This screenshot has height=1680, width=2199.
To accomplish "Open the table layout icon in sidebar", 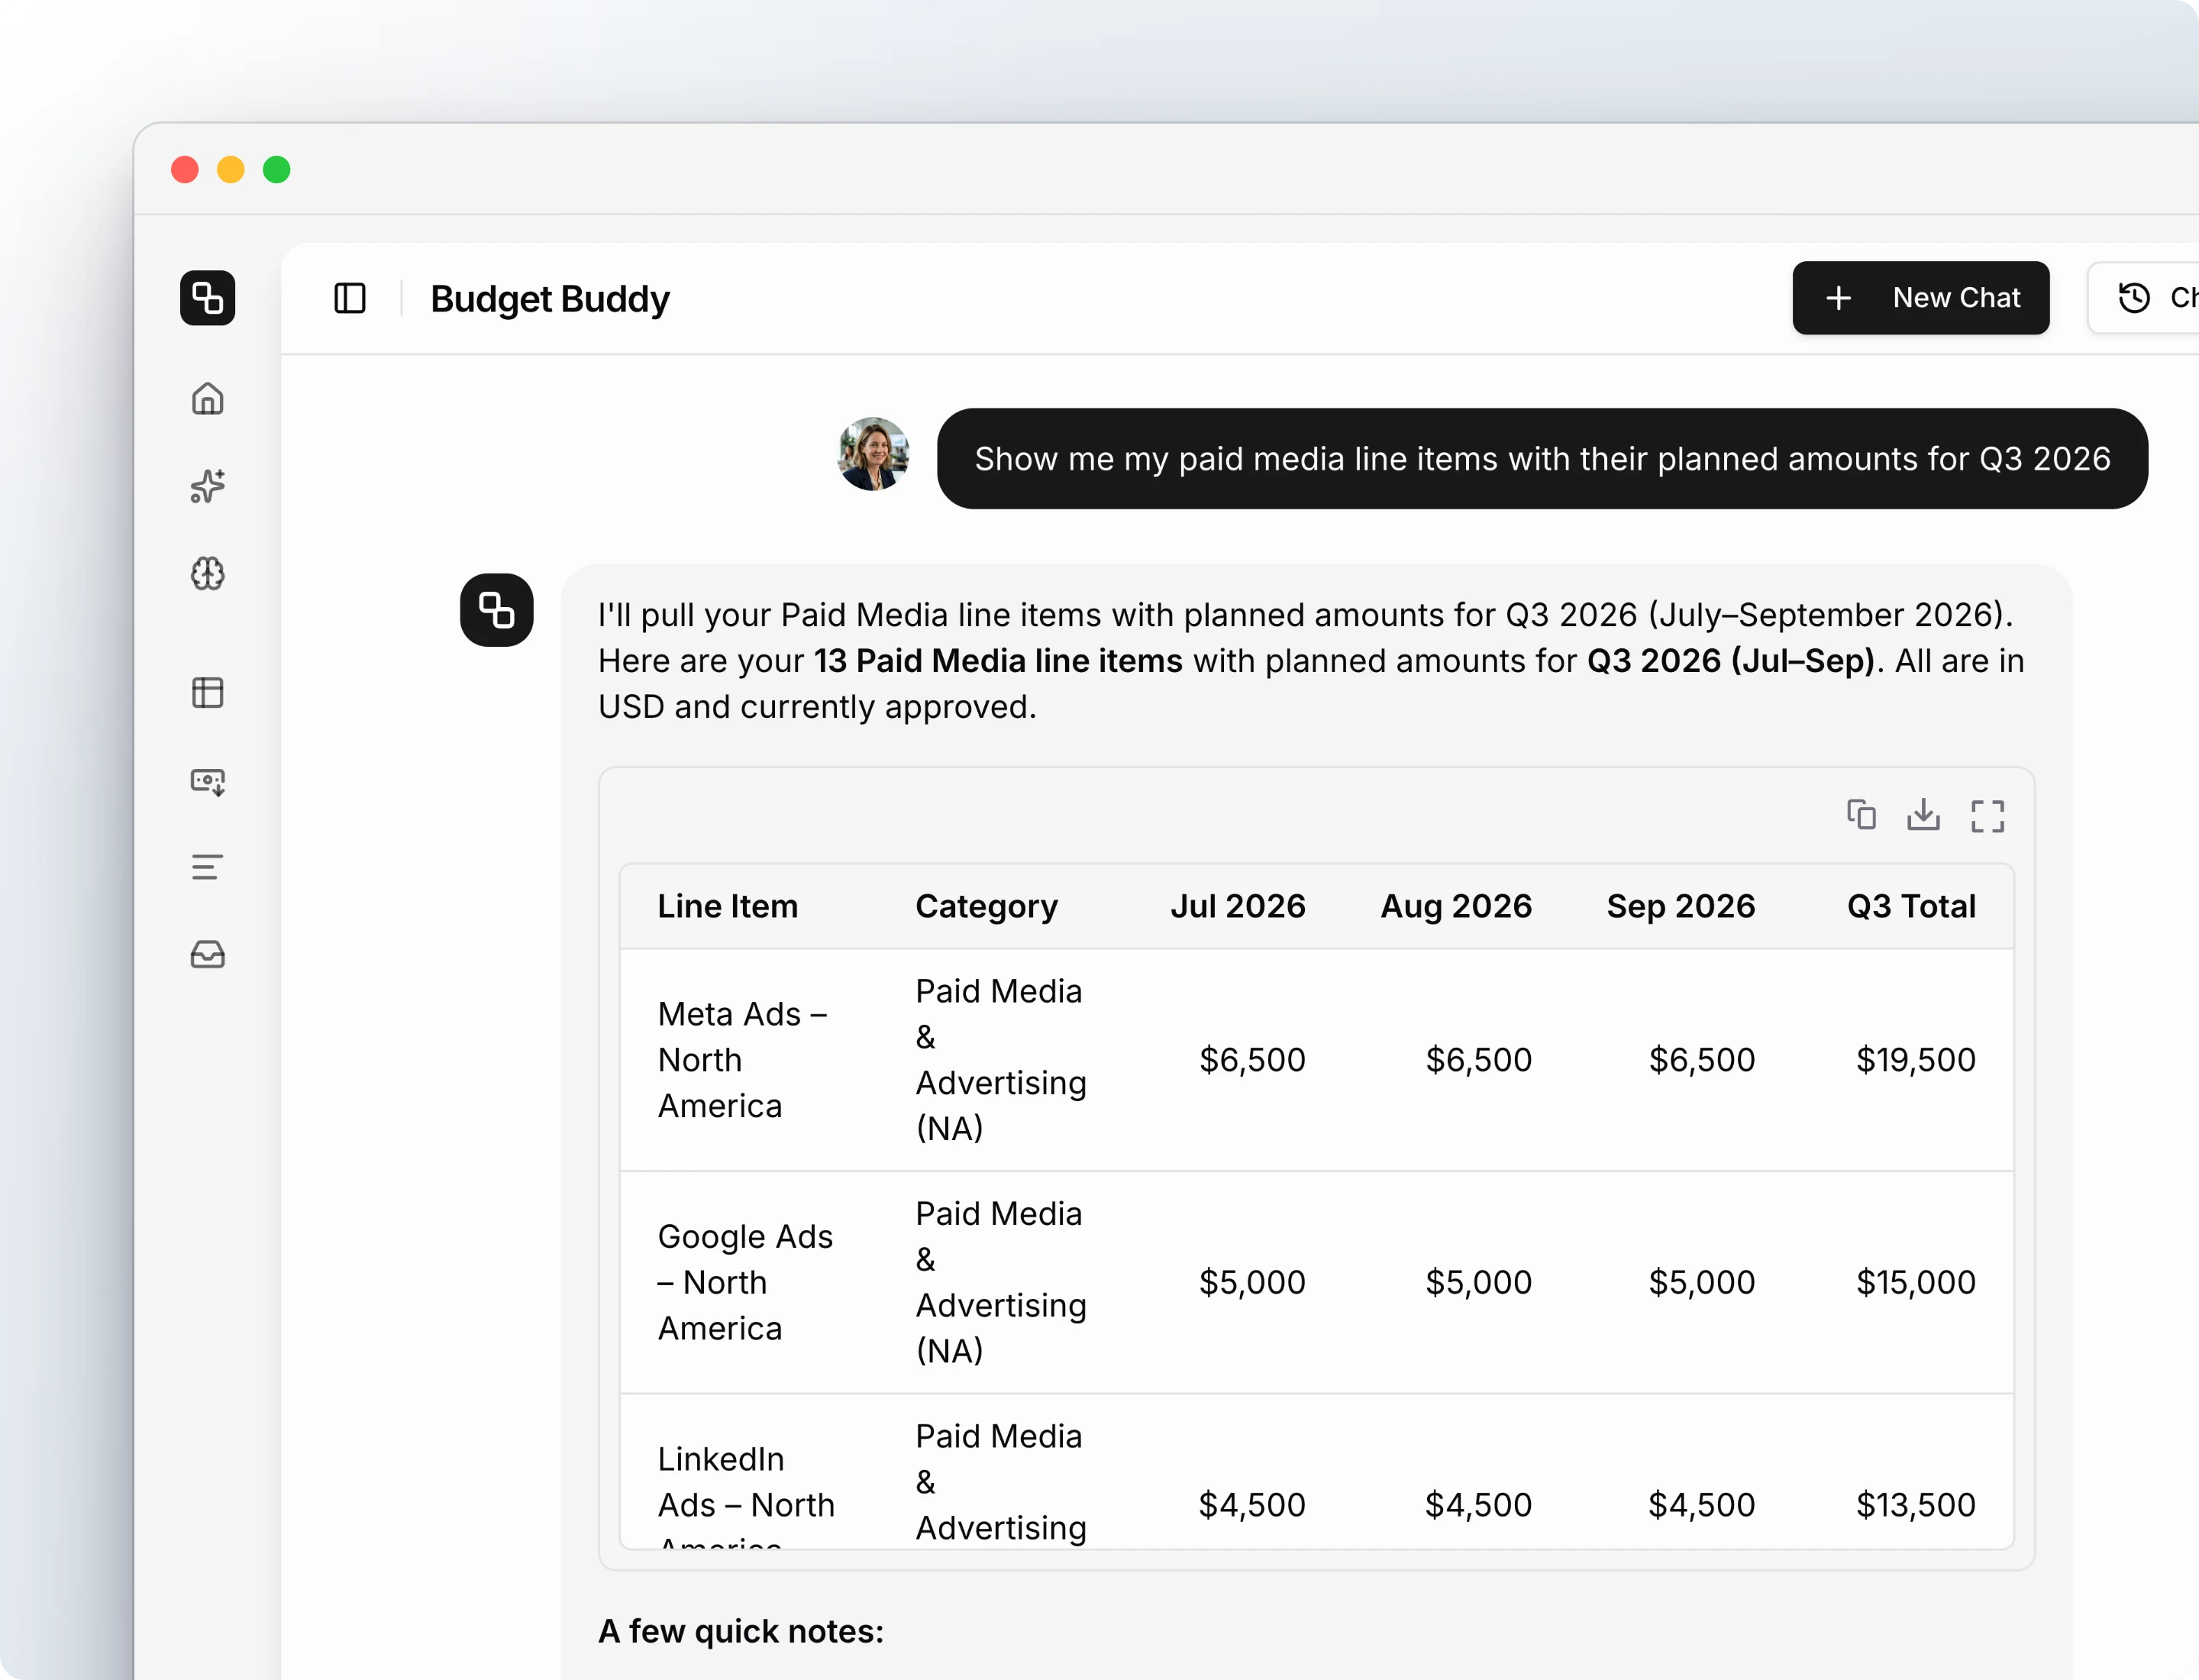I will point(207,692).
